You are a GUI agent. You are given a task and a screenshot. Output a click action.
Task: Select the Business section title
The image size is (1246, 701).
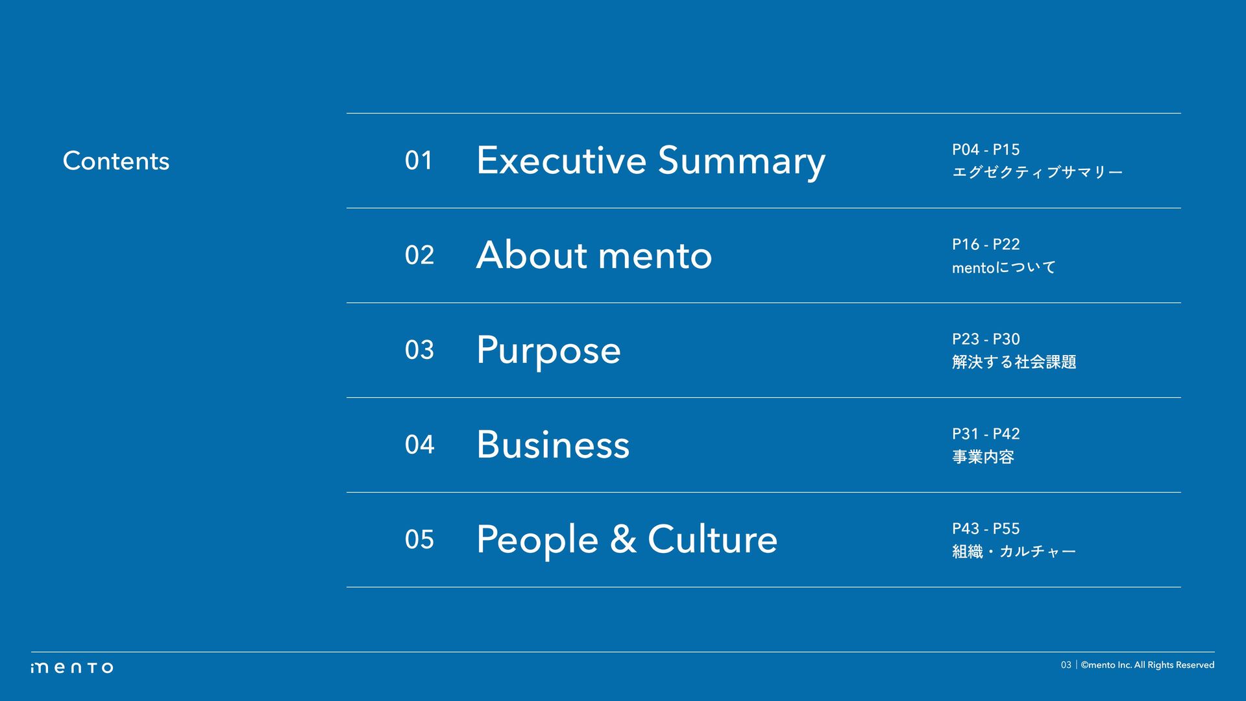point(553,445)
